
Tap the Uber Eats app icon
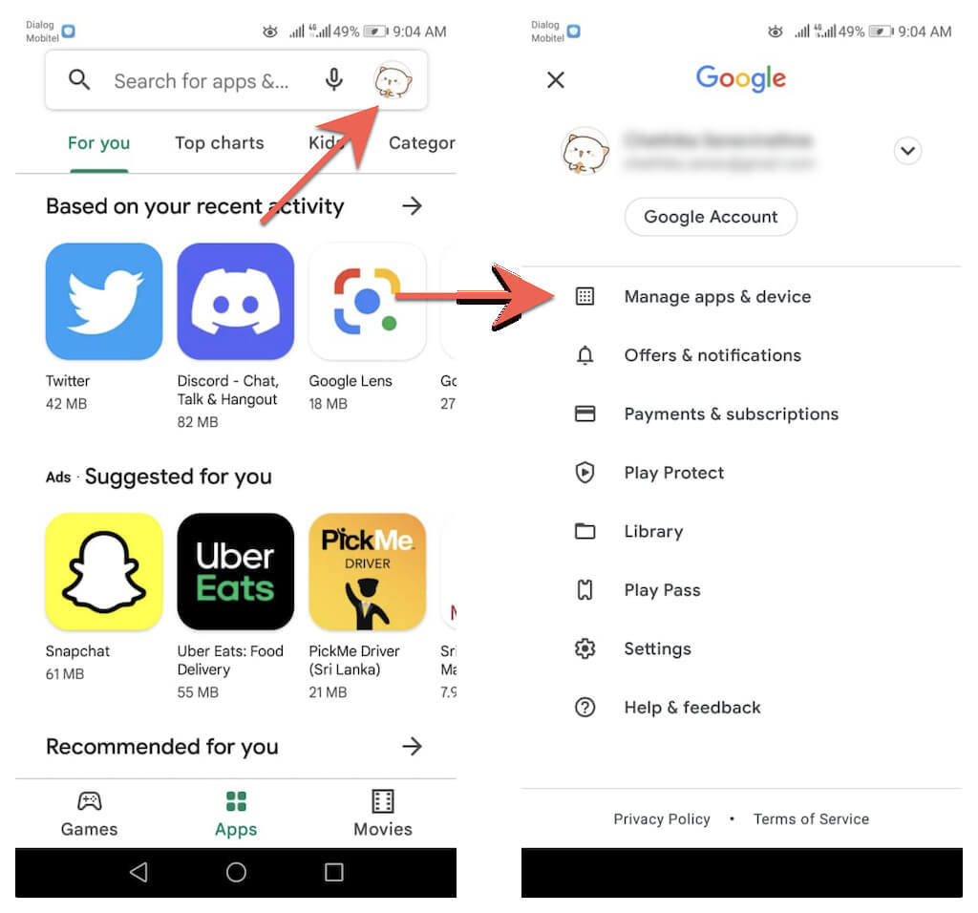236,571
